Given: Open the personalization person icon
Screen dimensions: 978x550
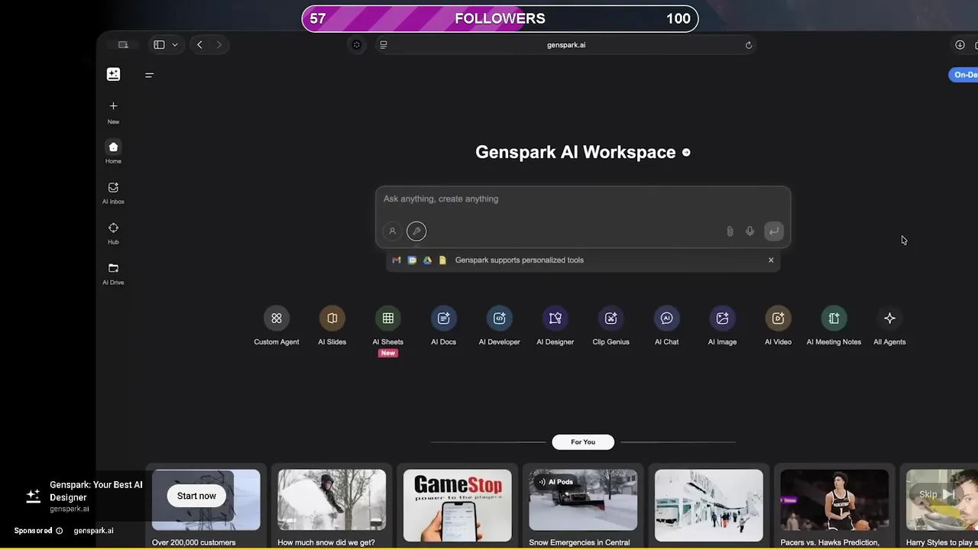Looking at the screenshot, I should tap(392, 231).
